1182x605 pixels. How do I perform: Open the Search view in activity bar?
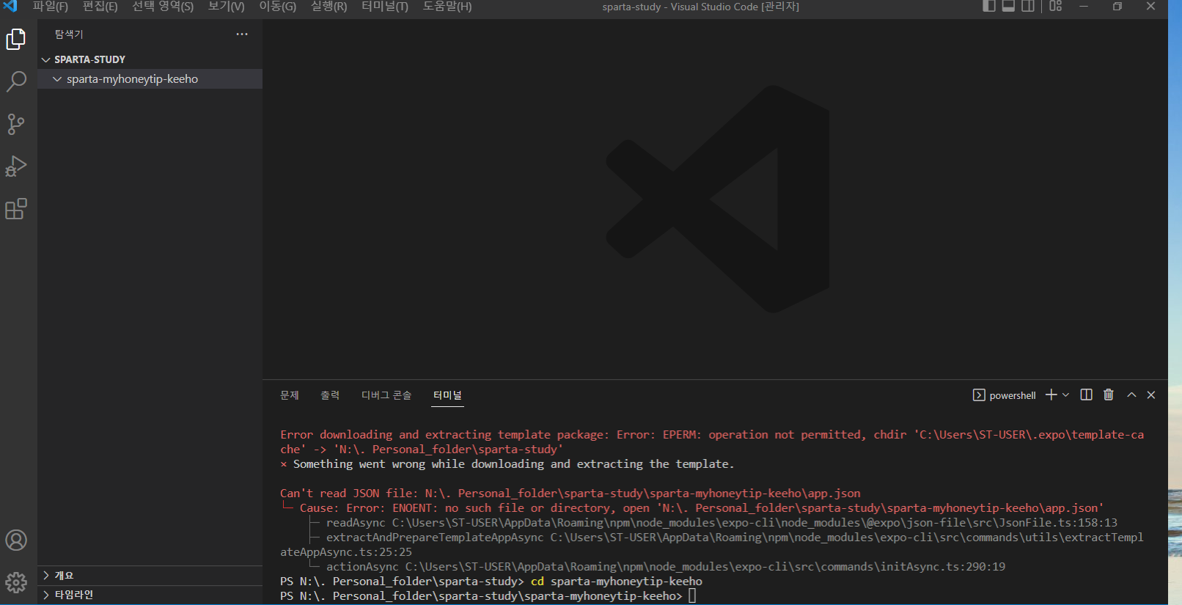click(x=16, y=81)
